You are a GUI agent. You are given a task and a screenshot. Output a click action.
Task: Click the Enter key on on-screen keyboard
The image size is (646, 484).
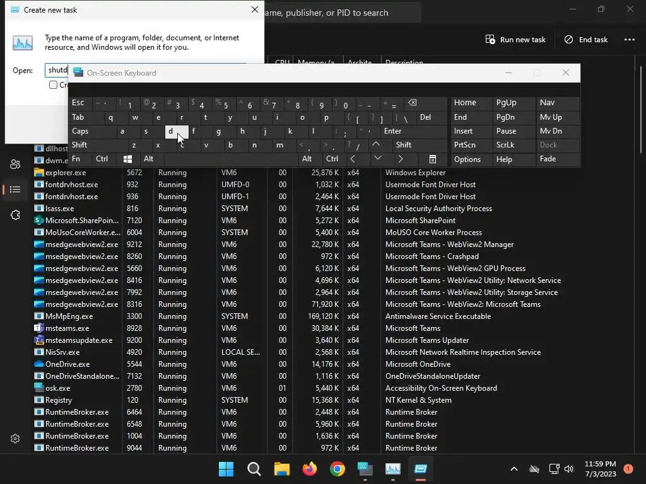coord(414,131)
